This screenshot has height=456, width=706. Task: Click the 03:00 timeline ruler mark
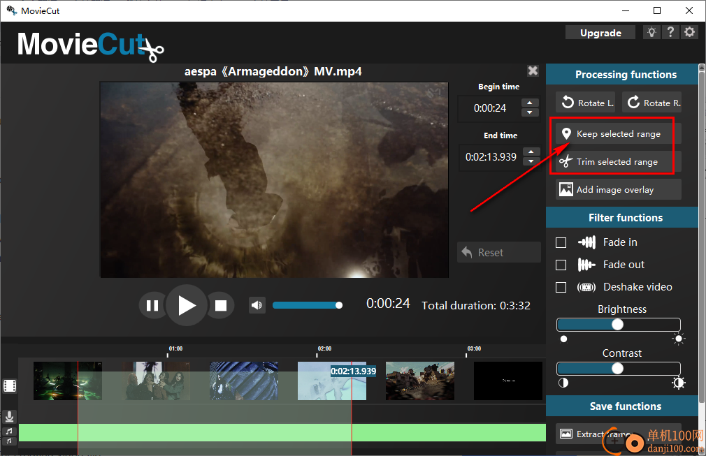tap(474, 348)
